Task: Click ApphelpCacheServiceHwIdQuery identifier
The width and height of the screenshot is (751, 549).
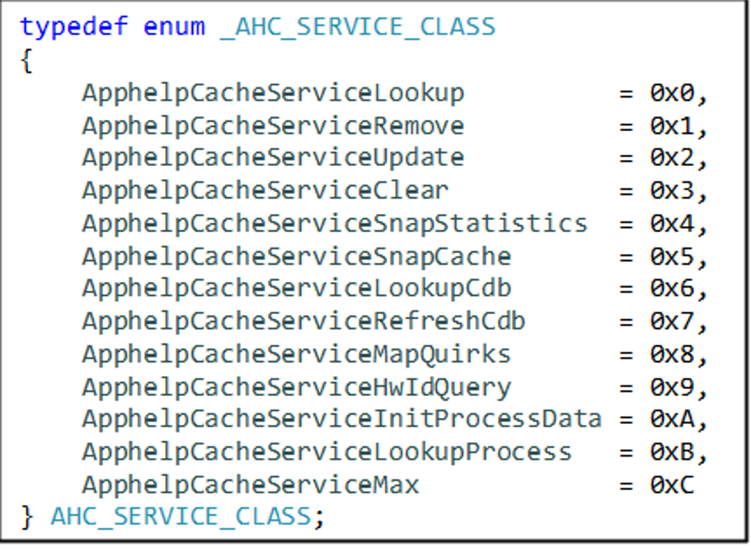Action: point(297,387)
